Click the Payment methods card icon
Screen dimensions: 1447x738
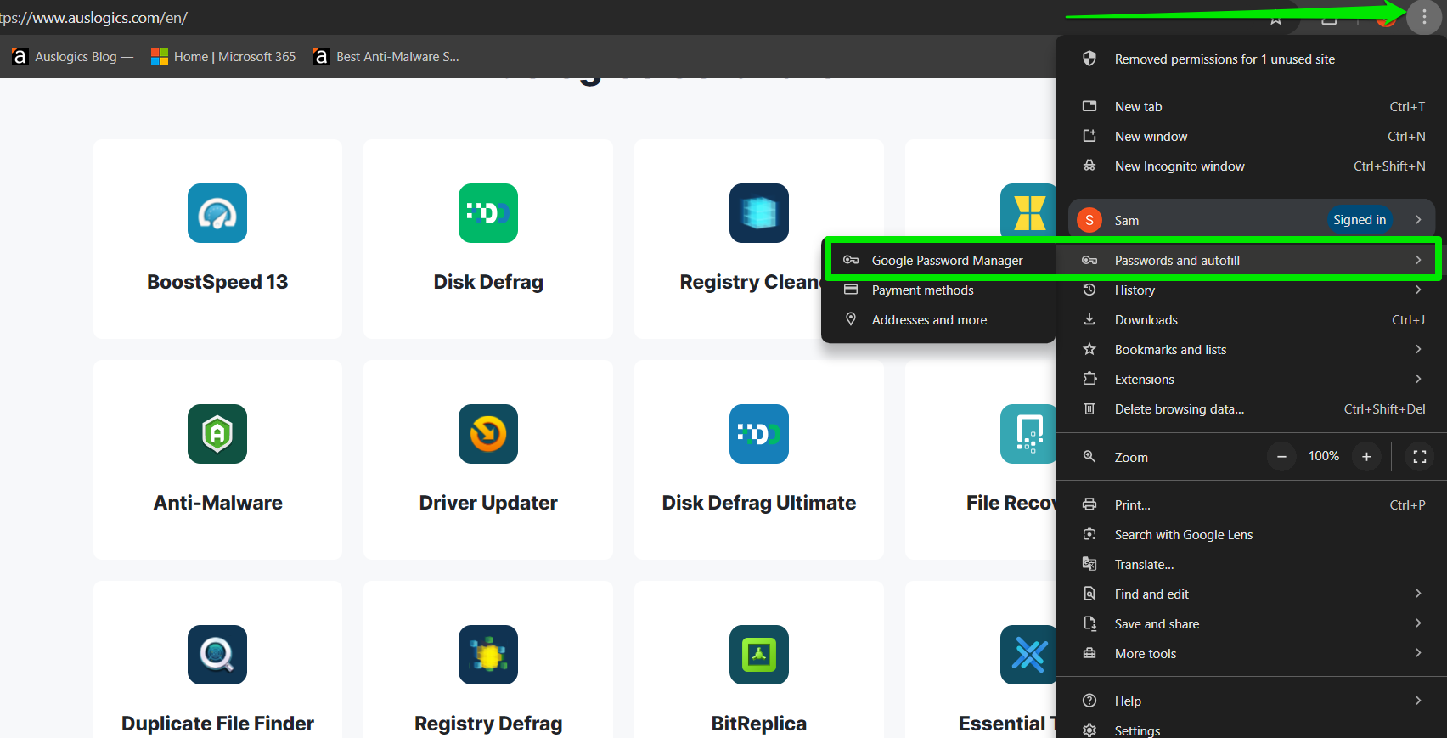click(851, 290)
